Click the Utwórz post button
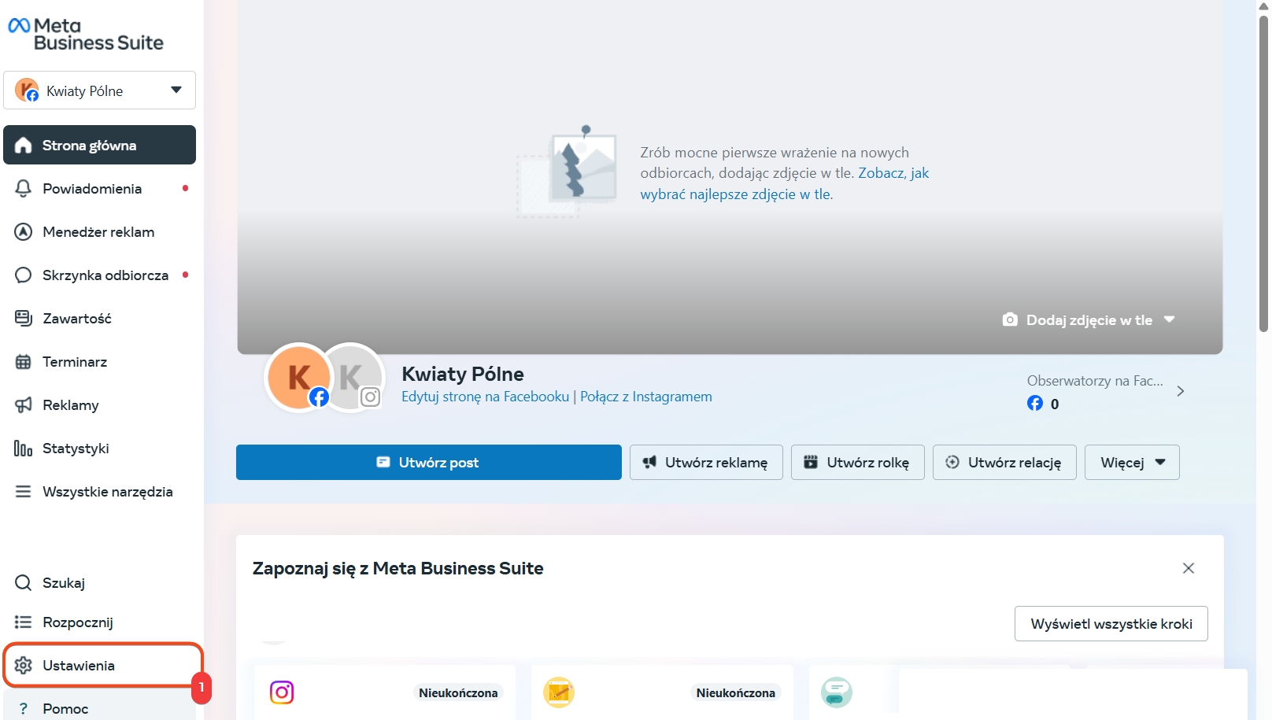Image resolution: width=1272 pixels, height=720 pixels. tap(429, 462)
